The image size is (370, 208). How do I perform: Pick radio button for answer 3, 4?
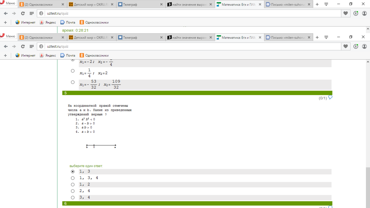(x=73, y=198)
